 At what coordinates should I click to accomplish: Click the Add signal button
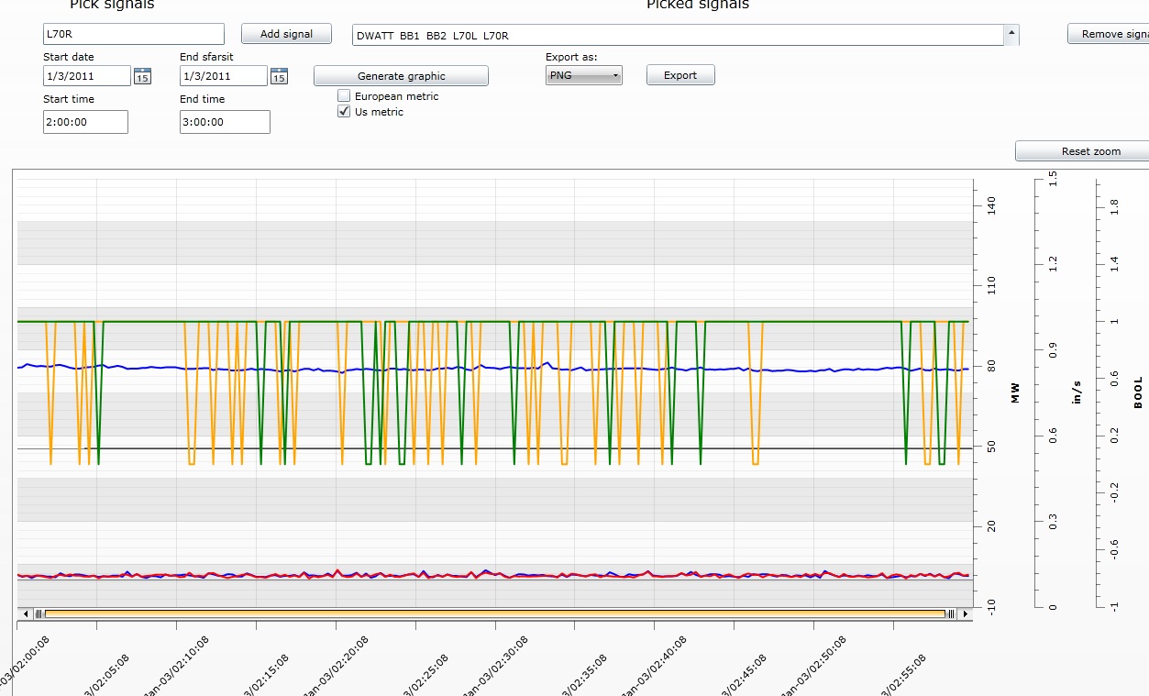tap(286, 34)
